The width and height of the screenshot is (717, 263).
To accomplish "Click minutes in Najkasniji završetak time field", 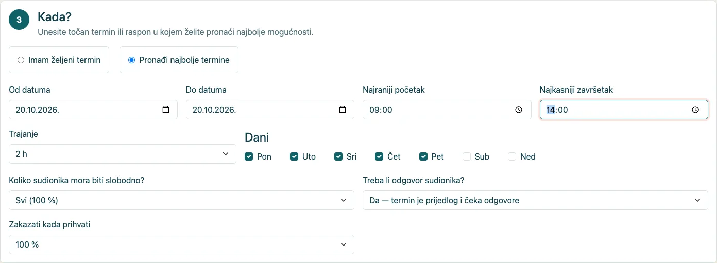I will (x=562, y=110).
